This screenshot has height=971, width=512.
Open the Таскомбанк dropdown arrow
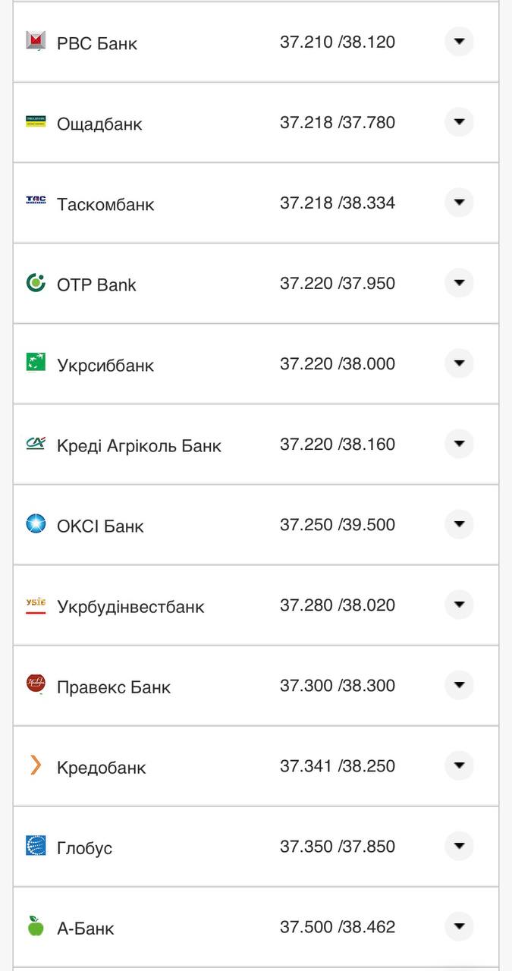459,203
